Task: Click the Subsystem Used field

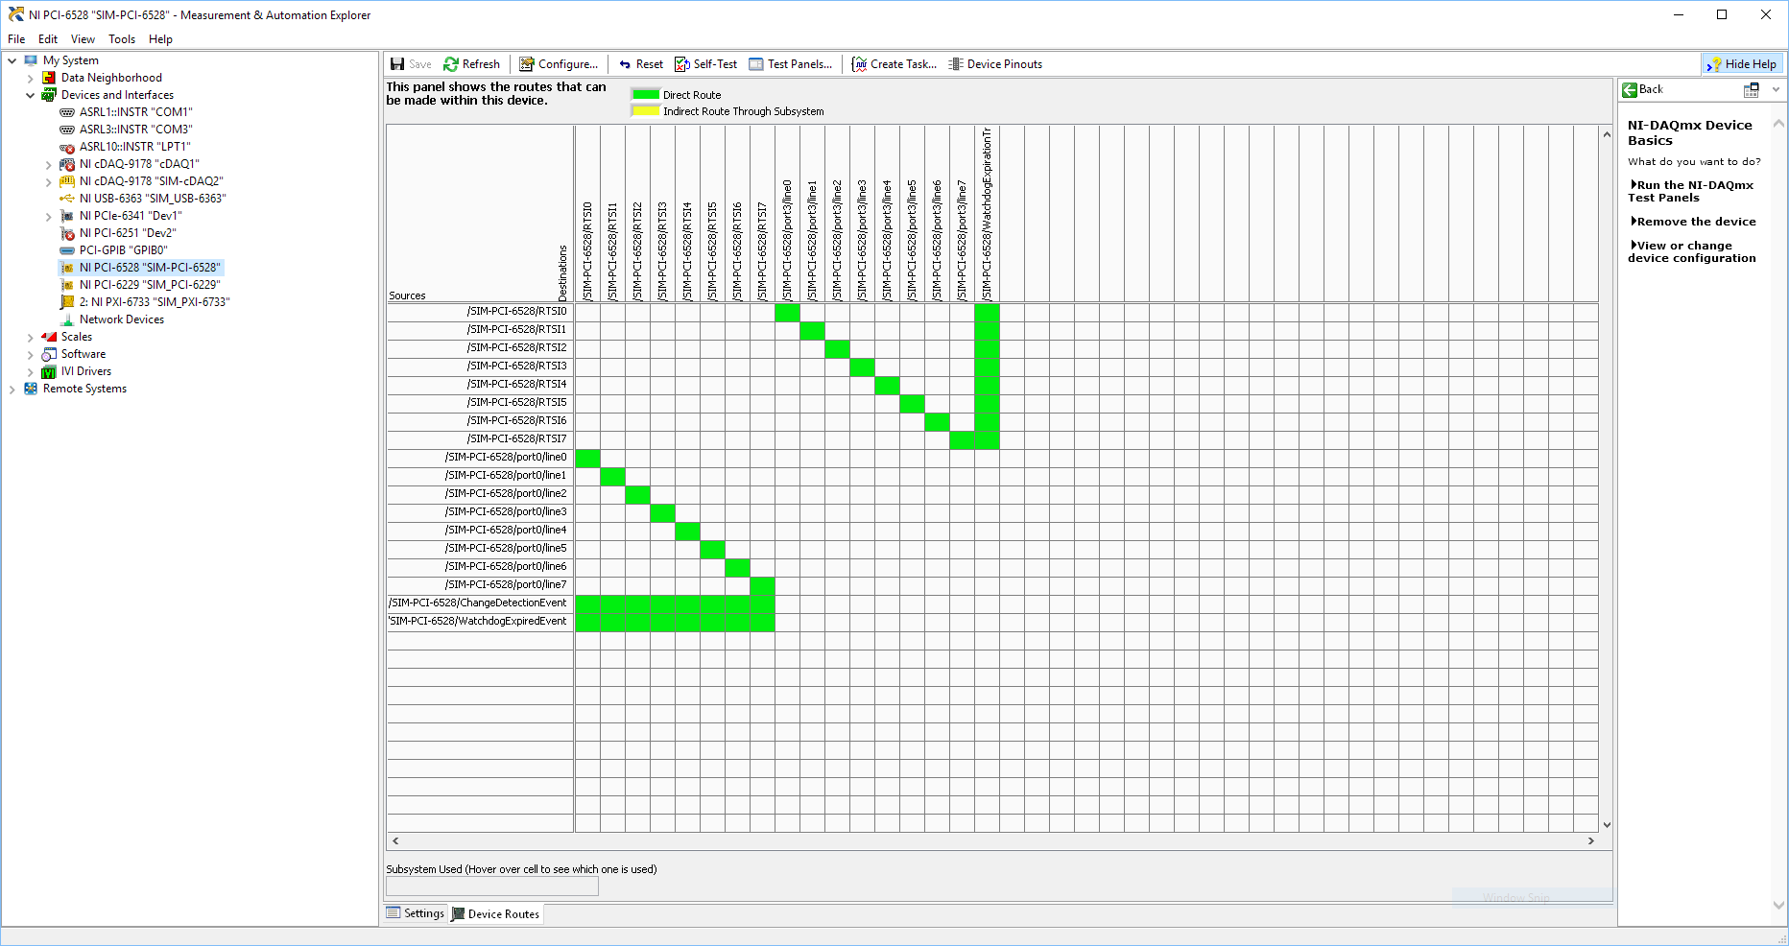Action: point(492,887)
